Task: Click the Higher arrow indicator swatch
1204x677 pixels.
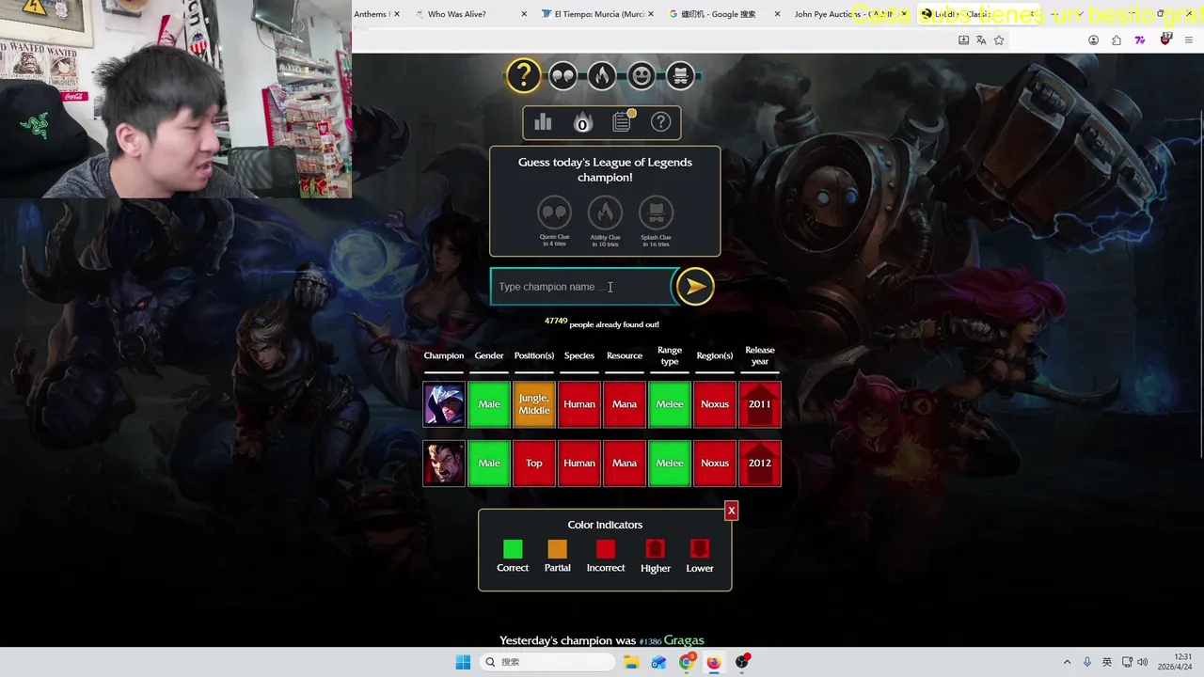Action: click(656, 549)
